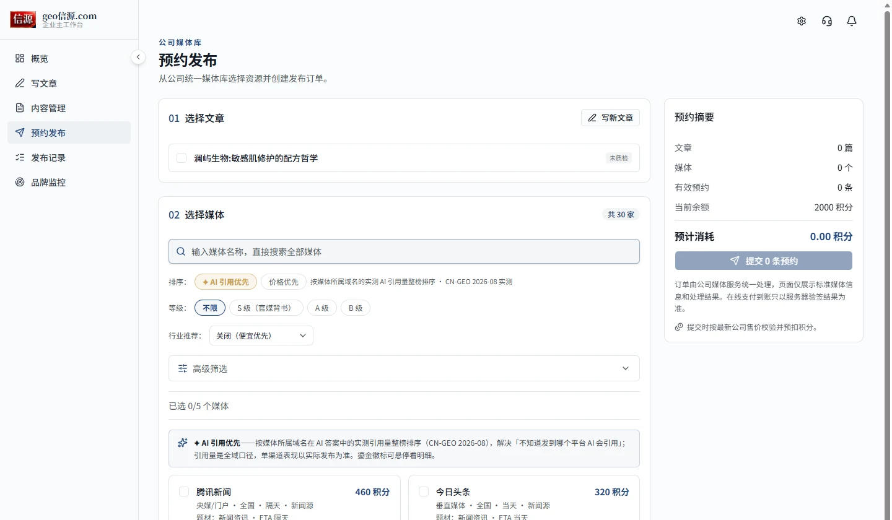This screenshot has height=520, width=892.
Task: Click the coin icon beside 提交时按最新公司售价
Action: [679, 327]
